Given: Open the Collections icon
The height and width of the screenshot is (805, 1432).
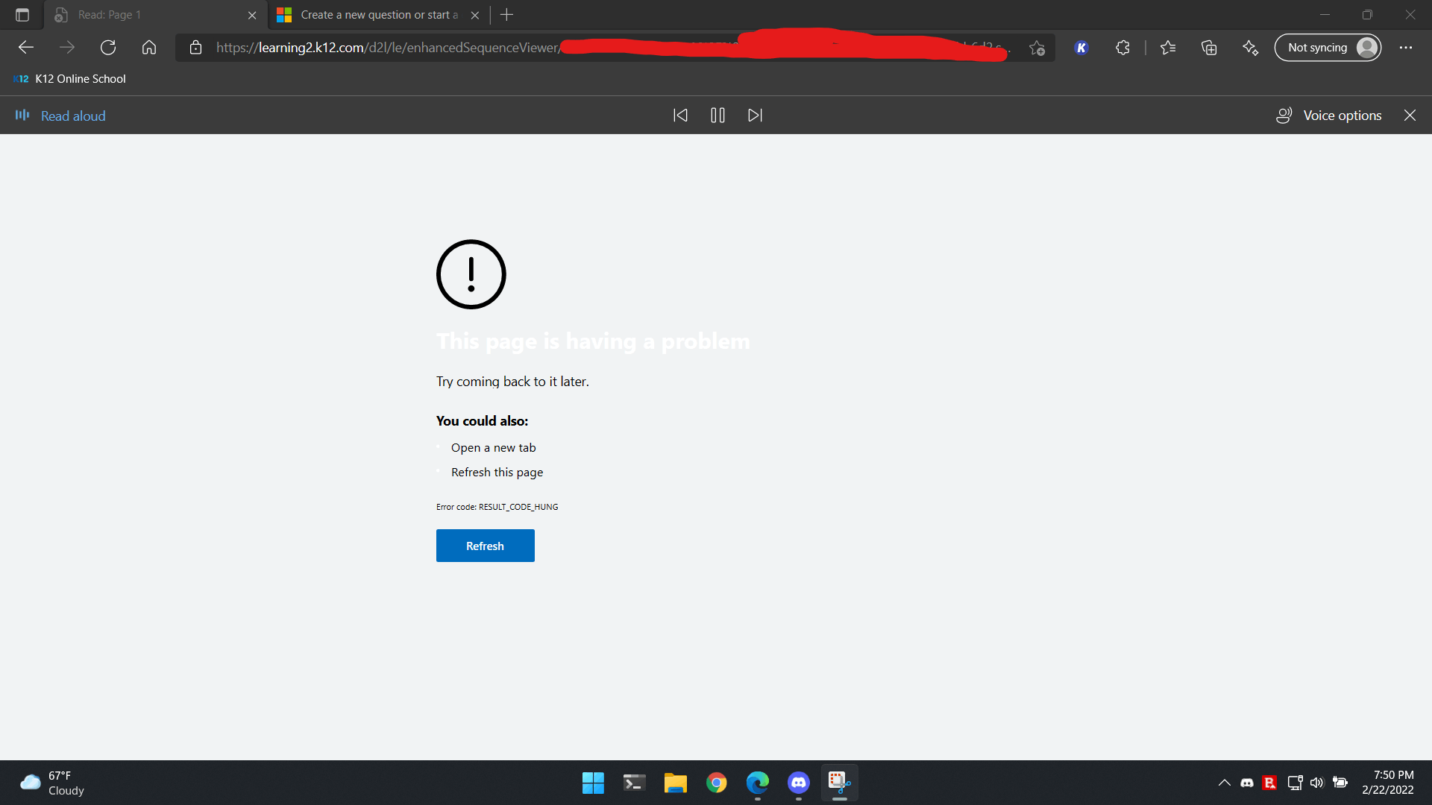Looking at the screenshot, I should 1209,48.
